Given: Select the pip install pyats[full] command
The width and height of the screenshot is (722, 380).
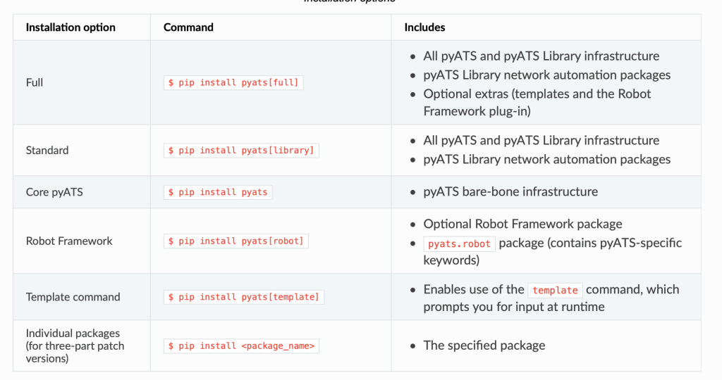Looking at the screenshot, I should click(x=233, y=82).
